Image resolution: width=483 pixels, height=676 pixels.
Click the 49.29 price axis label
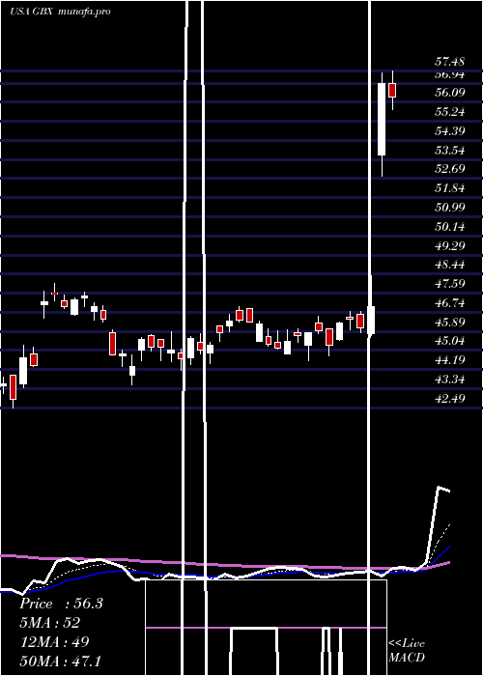pyautogui.click(x=450, y=245)
